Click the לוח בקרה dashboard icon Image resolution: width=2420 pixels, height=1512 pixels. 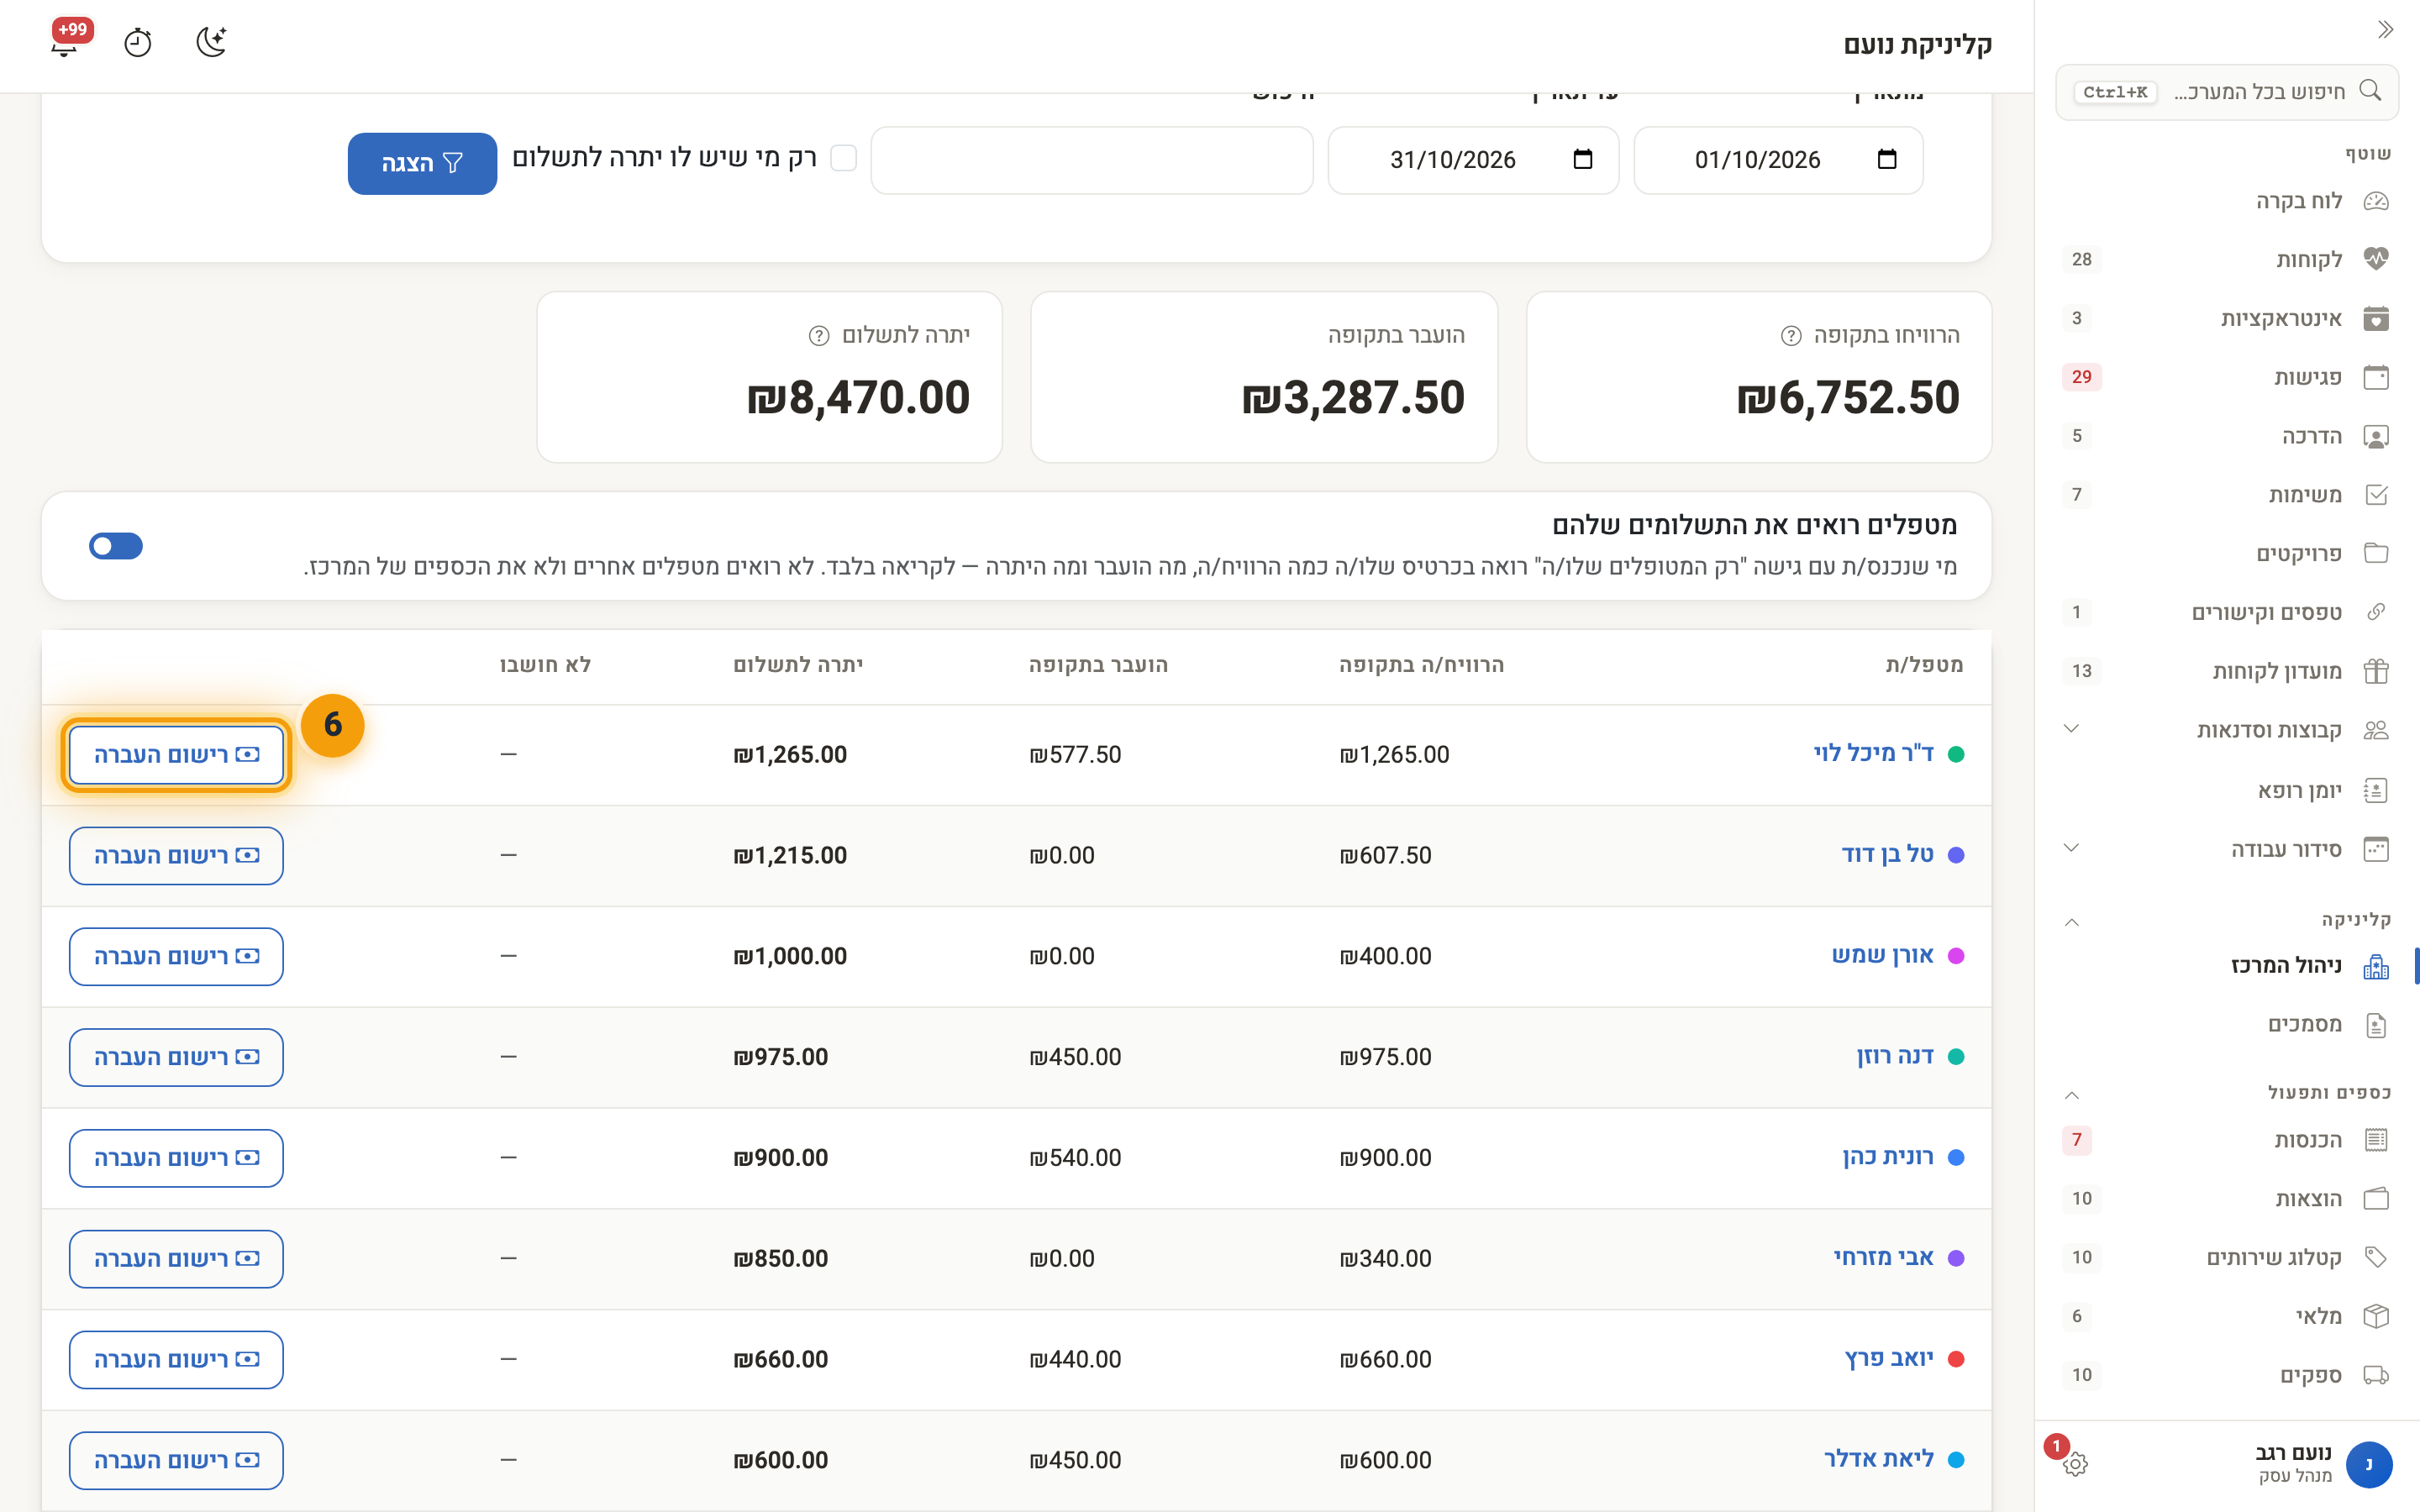(2376, 201)
